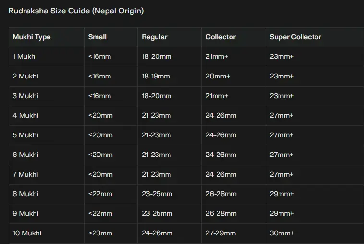Click the 4 Mukhi row label
This screenshot has width=364, height=244.
25,115
